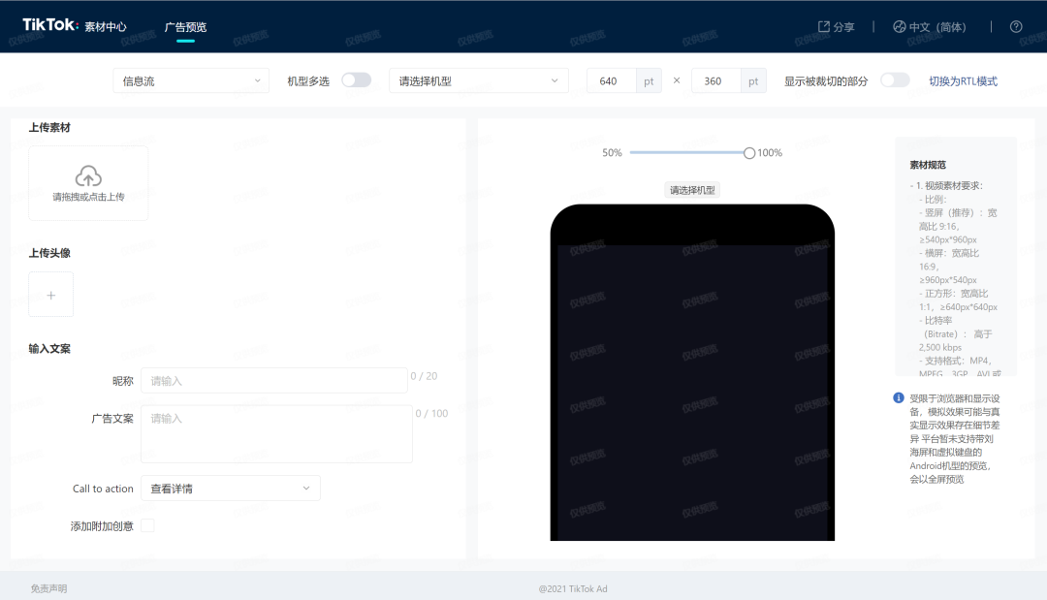Open the help question mark icon
This screenshot has height=600, width=1047.
1016,27
